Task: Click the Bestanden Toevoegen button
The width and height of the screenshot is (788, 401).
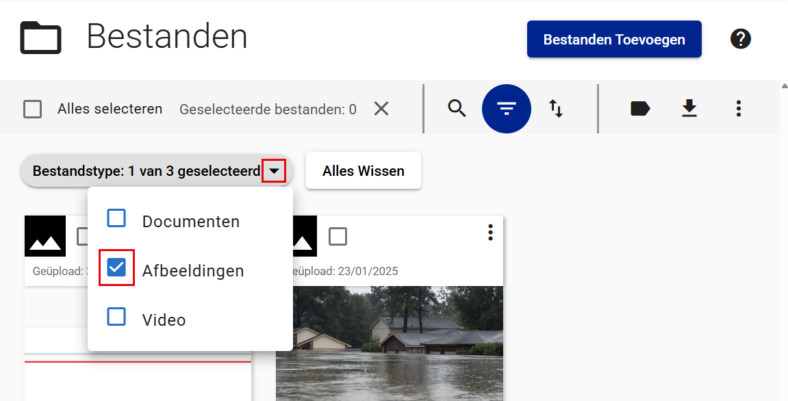Action: click(614, 40)
